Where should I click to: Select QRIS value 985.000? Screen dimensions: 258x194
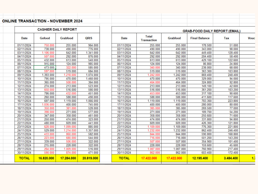tap(93, 64)
